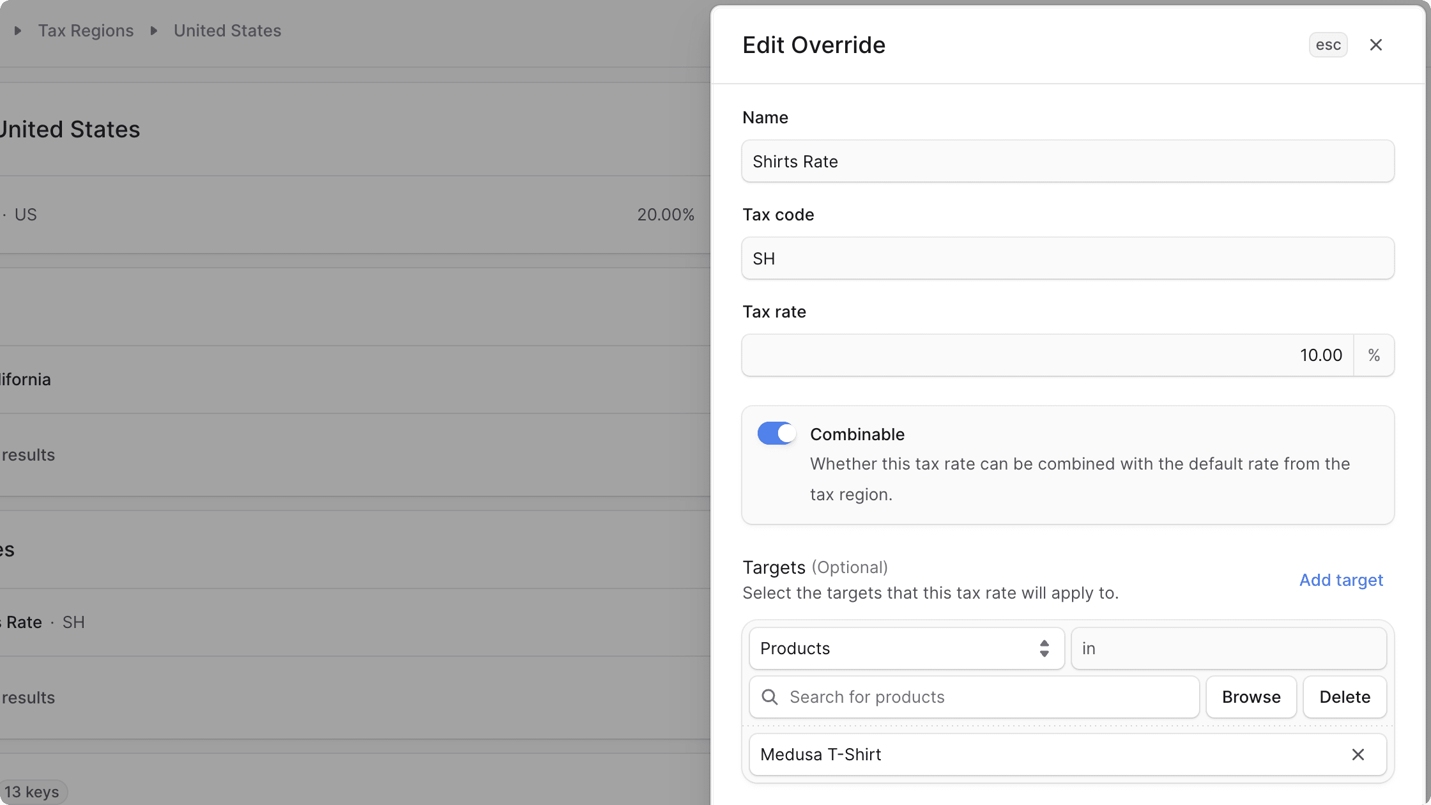
Task: Click the magnifier icon in the product search
Action: (769, 696)
